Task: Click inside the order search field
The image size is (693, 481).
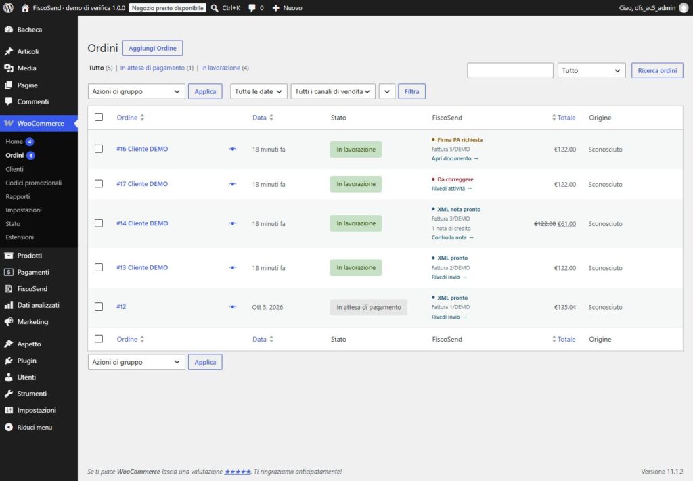Action: pyautogui.click(x=510, y=70)
